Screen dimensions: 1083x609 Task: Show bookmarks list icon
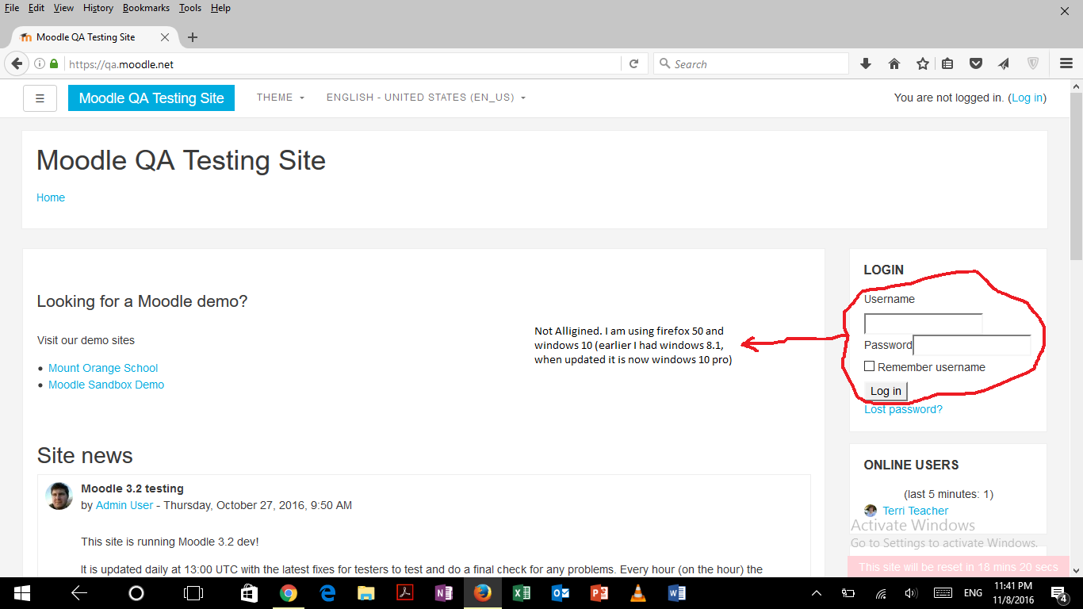coord(947,64)
